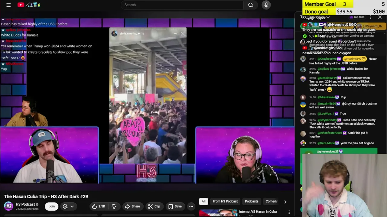Expand the Top chat replay dropdown
The width and height of the screenshot is (387, 217).
(315, 17)
